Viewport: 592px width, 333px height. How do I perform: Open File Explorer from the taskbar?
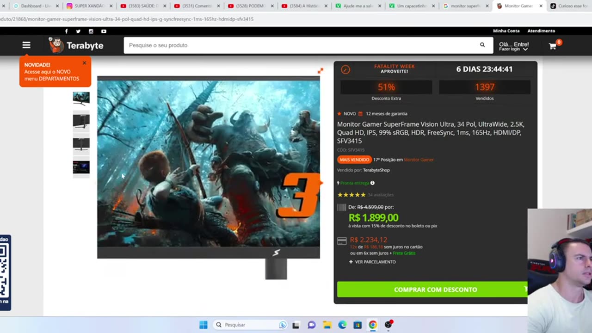pos(327,325)
